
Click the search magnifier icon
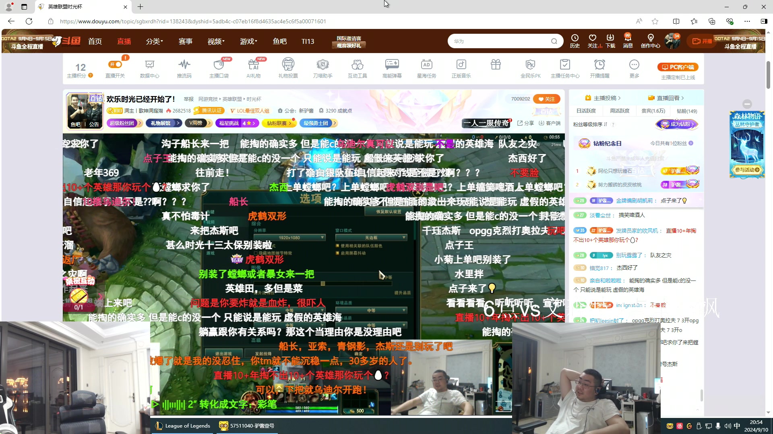pos(554,41)
